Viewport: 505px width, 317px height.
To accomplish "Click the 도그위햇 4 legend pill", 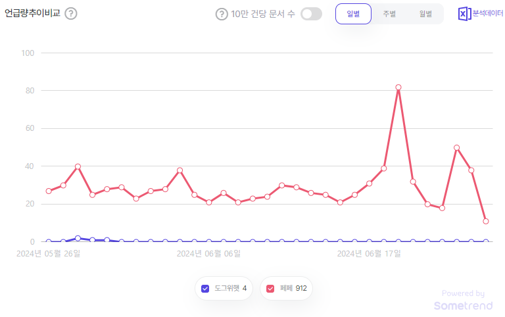I will point(224,288).
